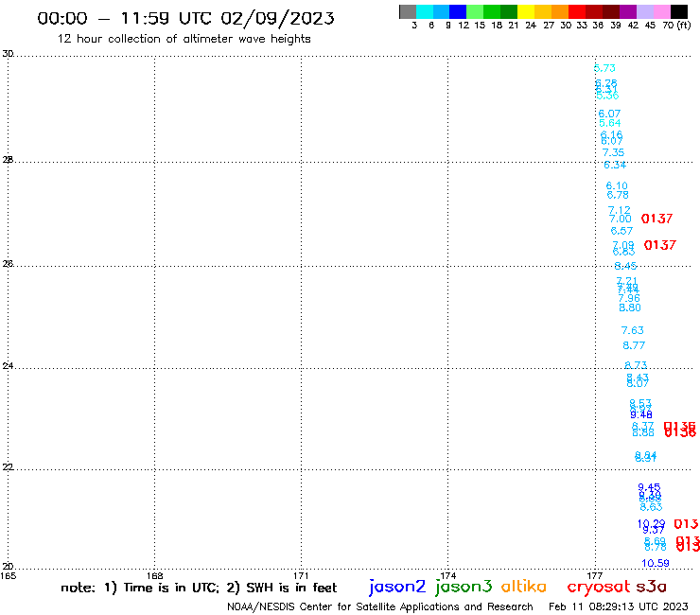700x615 pixels.
Task: Click the NOAA/NESDIS credit line
Action: (x=380, y=606)
